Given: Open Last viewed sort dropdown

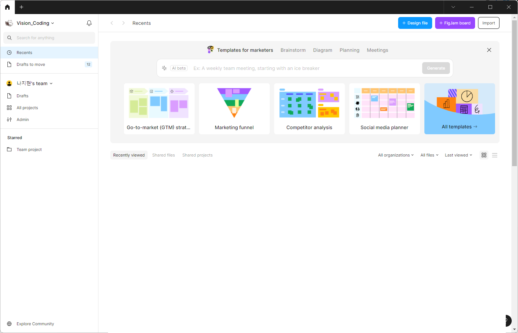Looking at the screenshot, I should (x=458, y=155).
